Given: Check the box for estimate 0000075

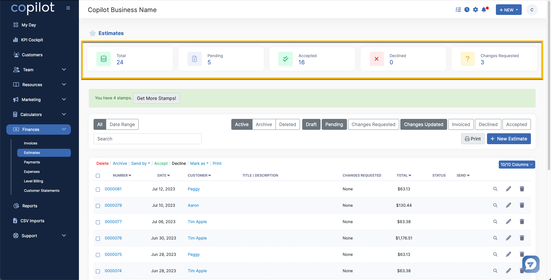Looking at the screenshot, I should click(x=98, y=255).
